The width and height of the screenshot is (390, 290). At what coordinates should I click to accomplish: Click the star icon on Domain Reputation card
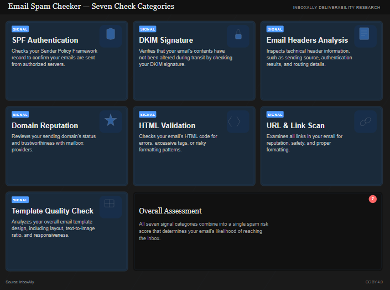pos(111,121)
